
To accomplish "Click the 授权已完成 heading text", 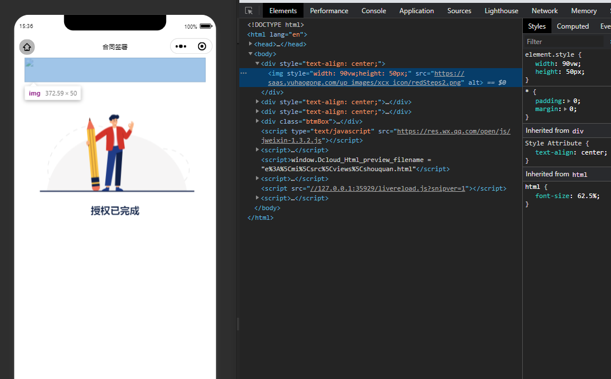I will pyautogui.click(x=115, y=211).
